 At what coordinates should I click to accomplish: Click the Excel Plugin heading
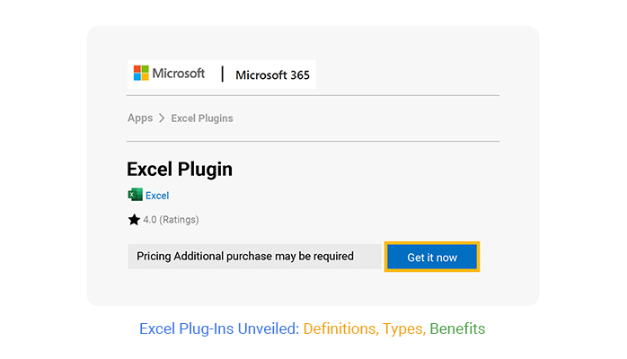click(x=180, y=169)
